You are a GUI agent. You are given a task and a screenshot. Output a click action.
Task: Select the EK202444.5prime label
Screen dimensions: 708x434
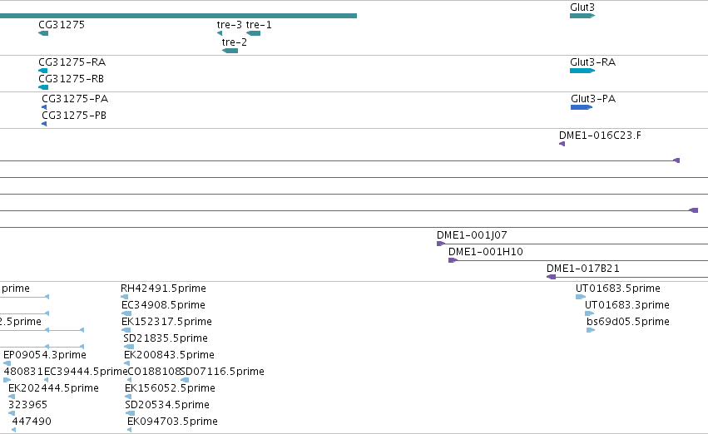53,388
